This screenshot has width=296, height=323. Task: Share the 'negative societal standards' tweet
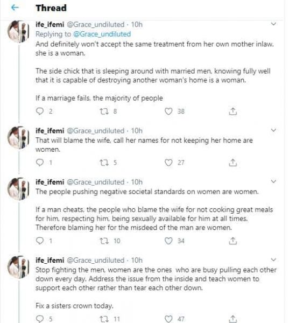(x=232, y=241)
